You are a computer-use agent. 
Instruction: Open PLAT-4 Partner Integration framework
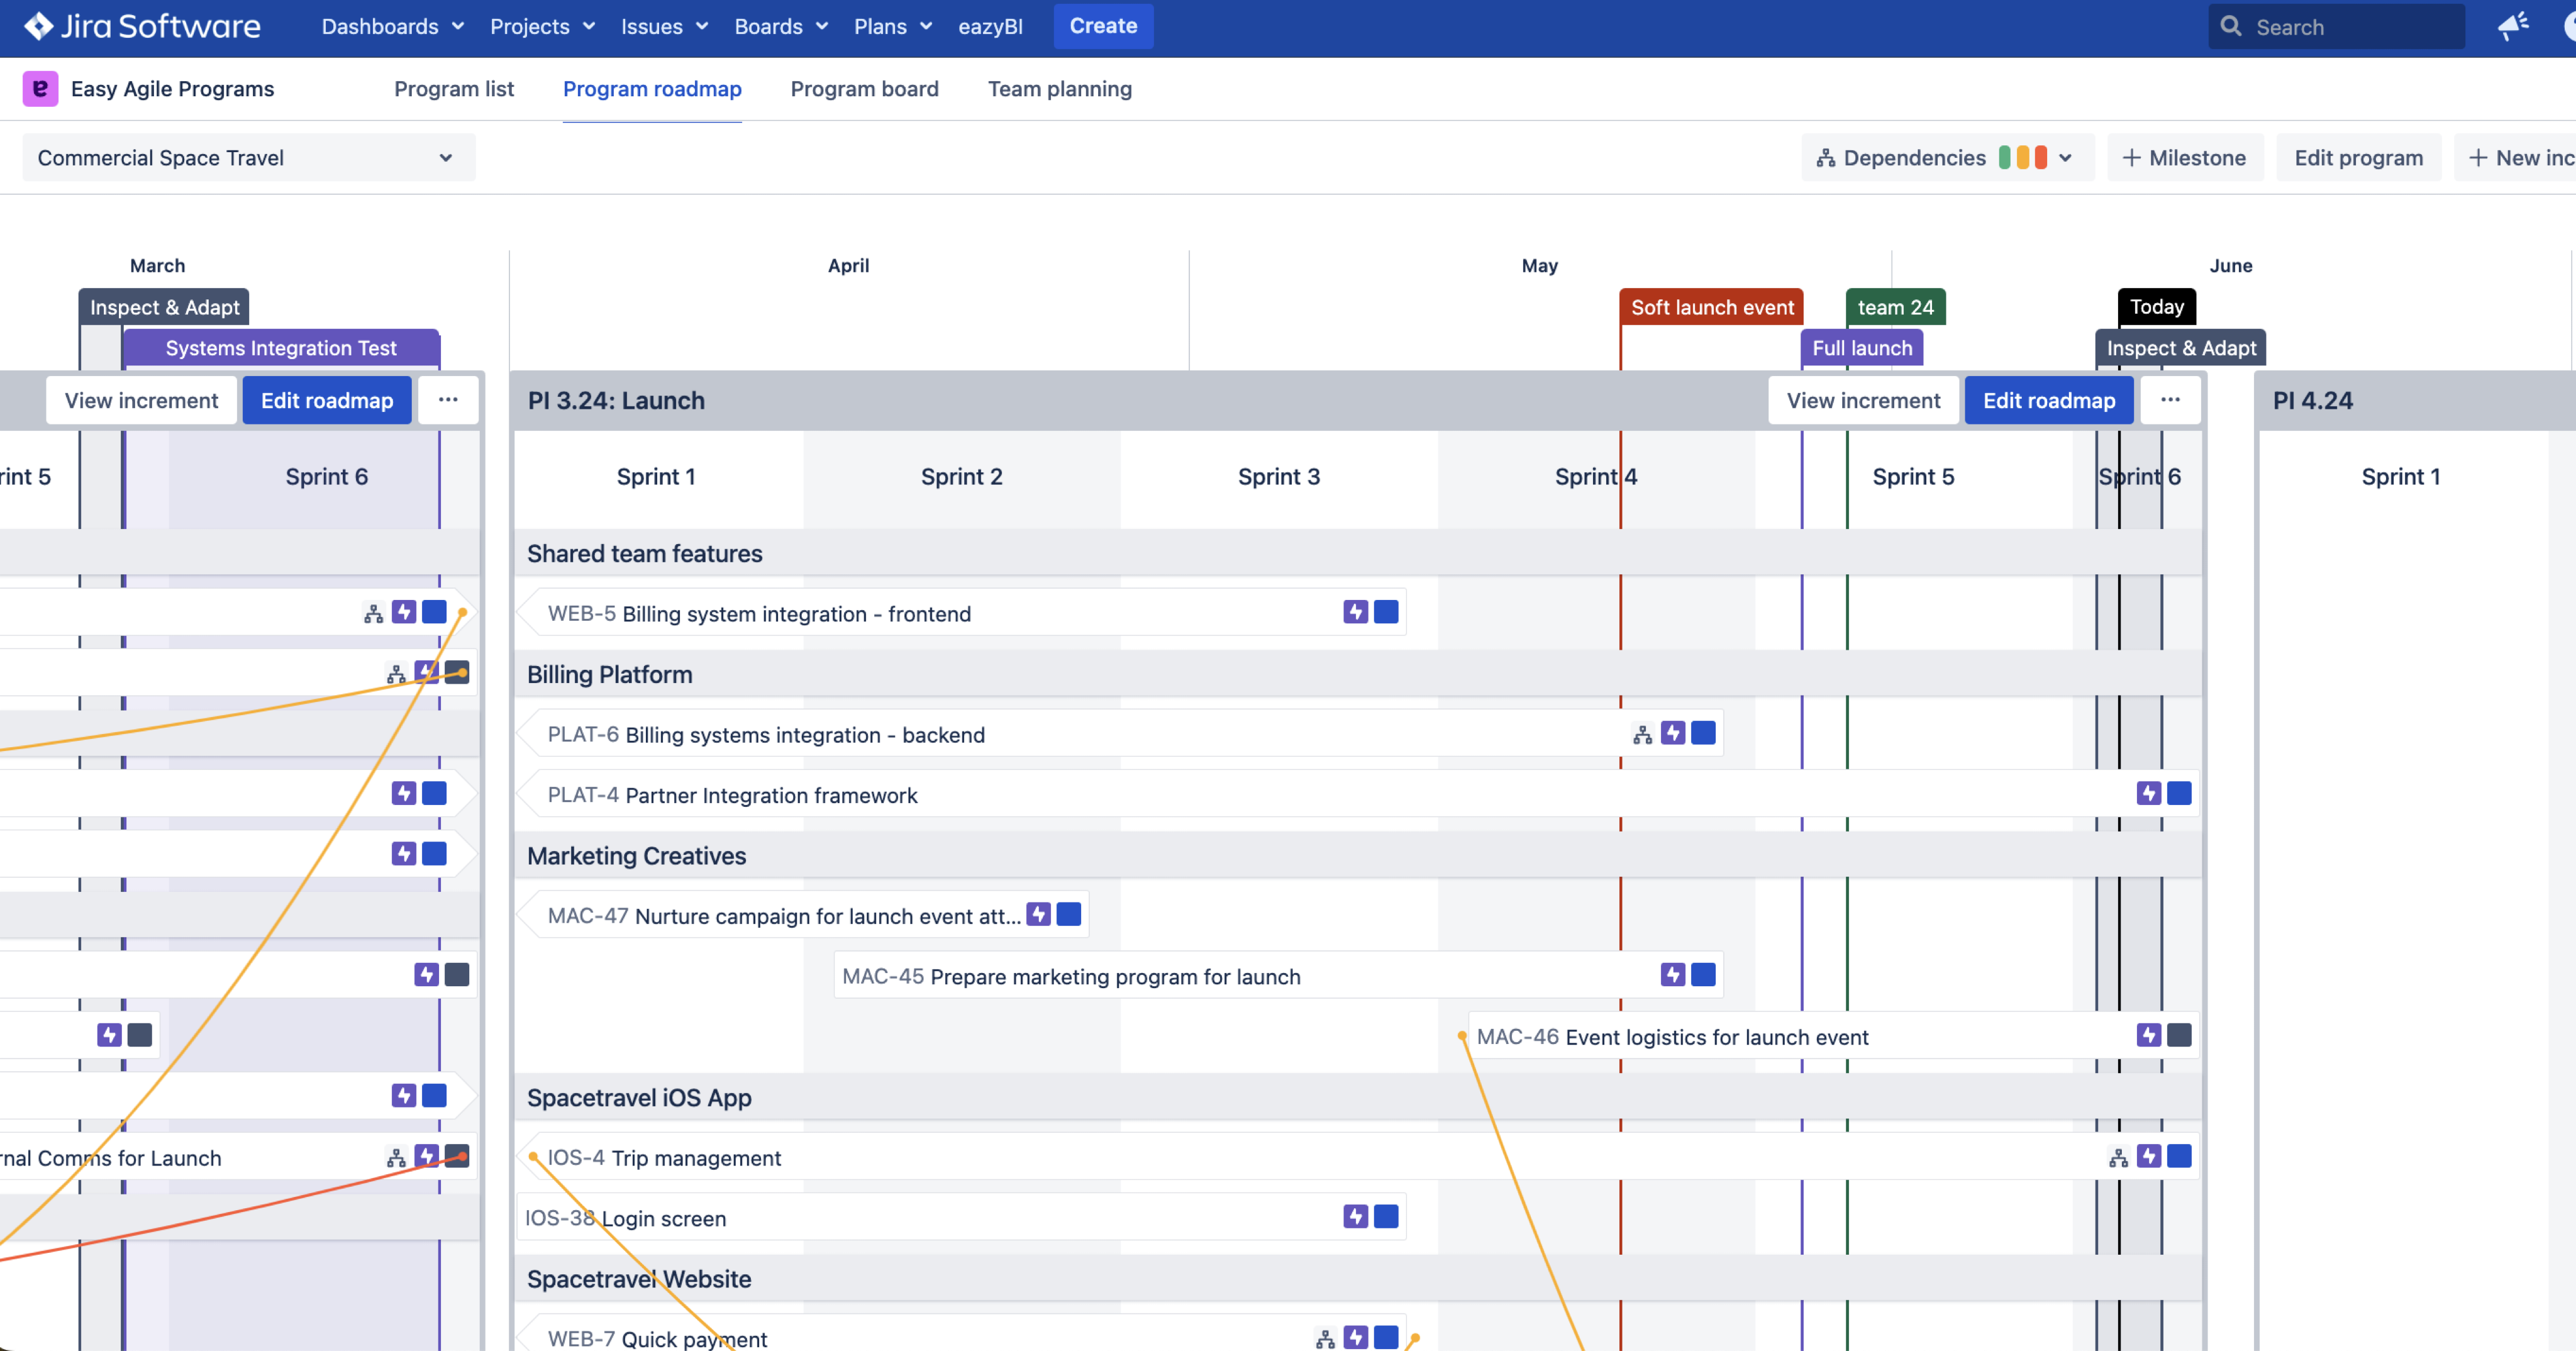(x=1358, y=795)
